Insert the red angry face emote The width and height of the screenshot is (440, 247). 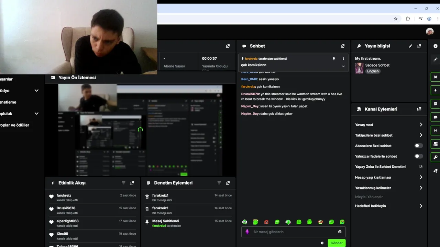266,222
